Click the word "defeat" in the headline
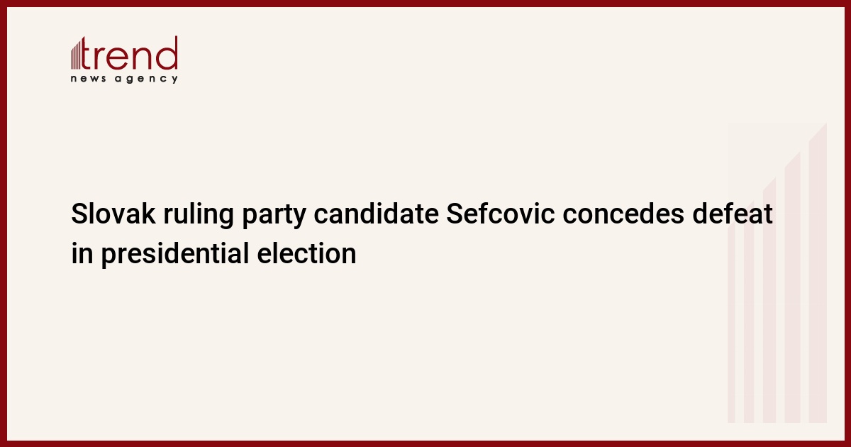Image resolution: width=851 pixels, height=447 pixels. 735,214
